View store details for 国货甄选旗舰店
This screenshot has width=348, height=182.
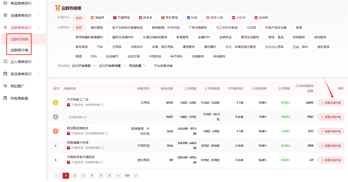coord(331,131)
